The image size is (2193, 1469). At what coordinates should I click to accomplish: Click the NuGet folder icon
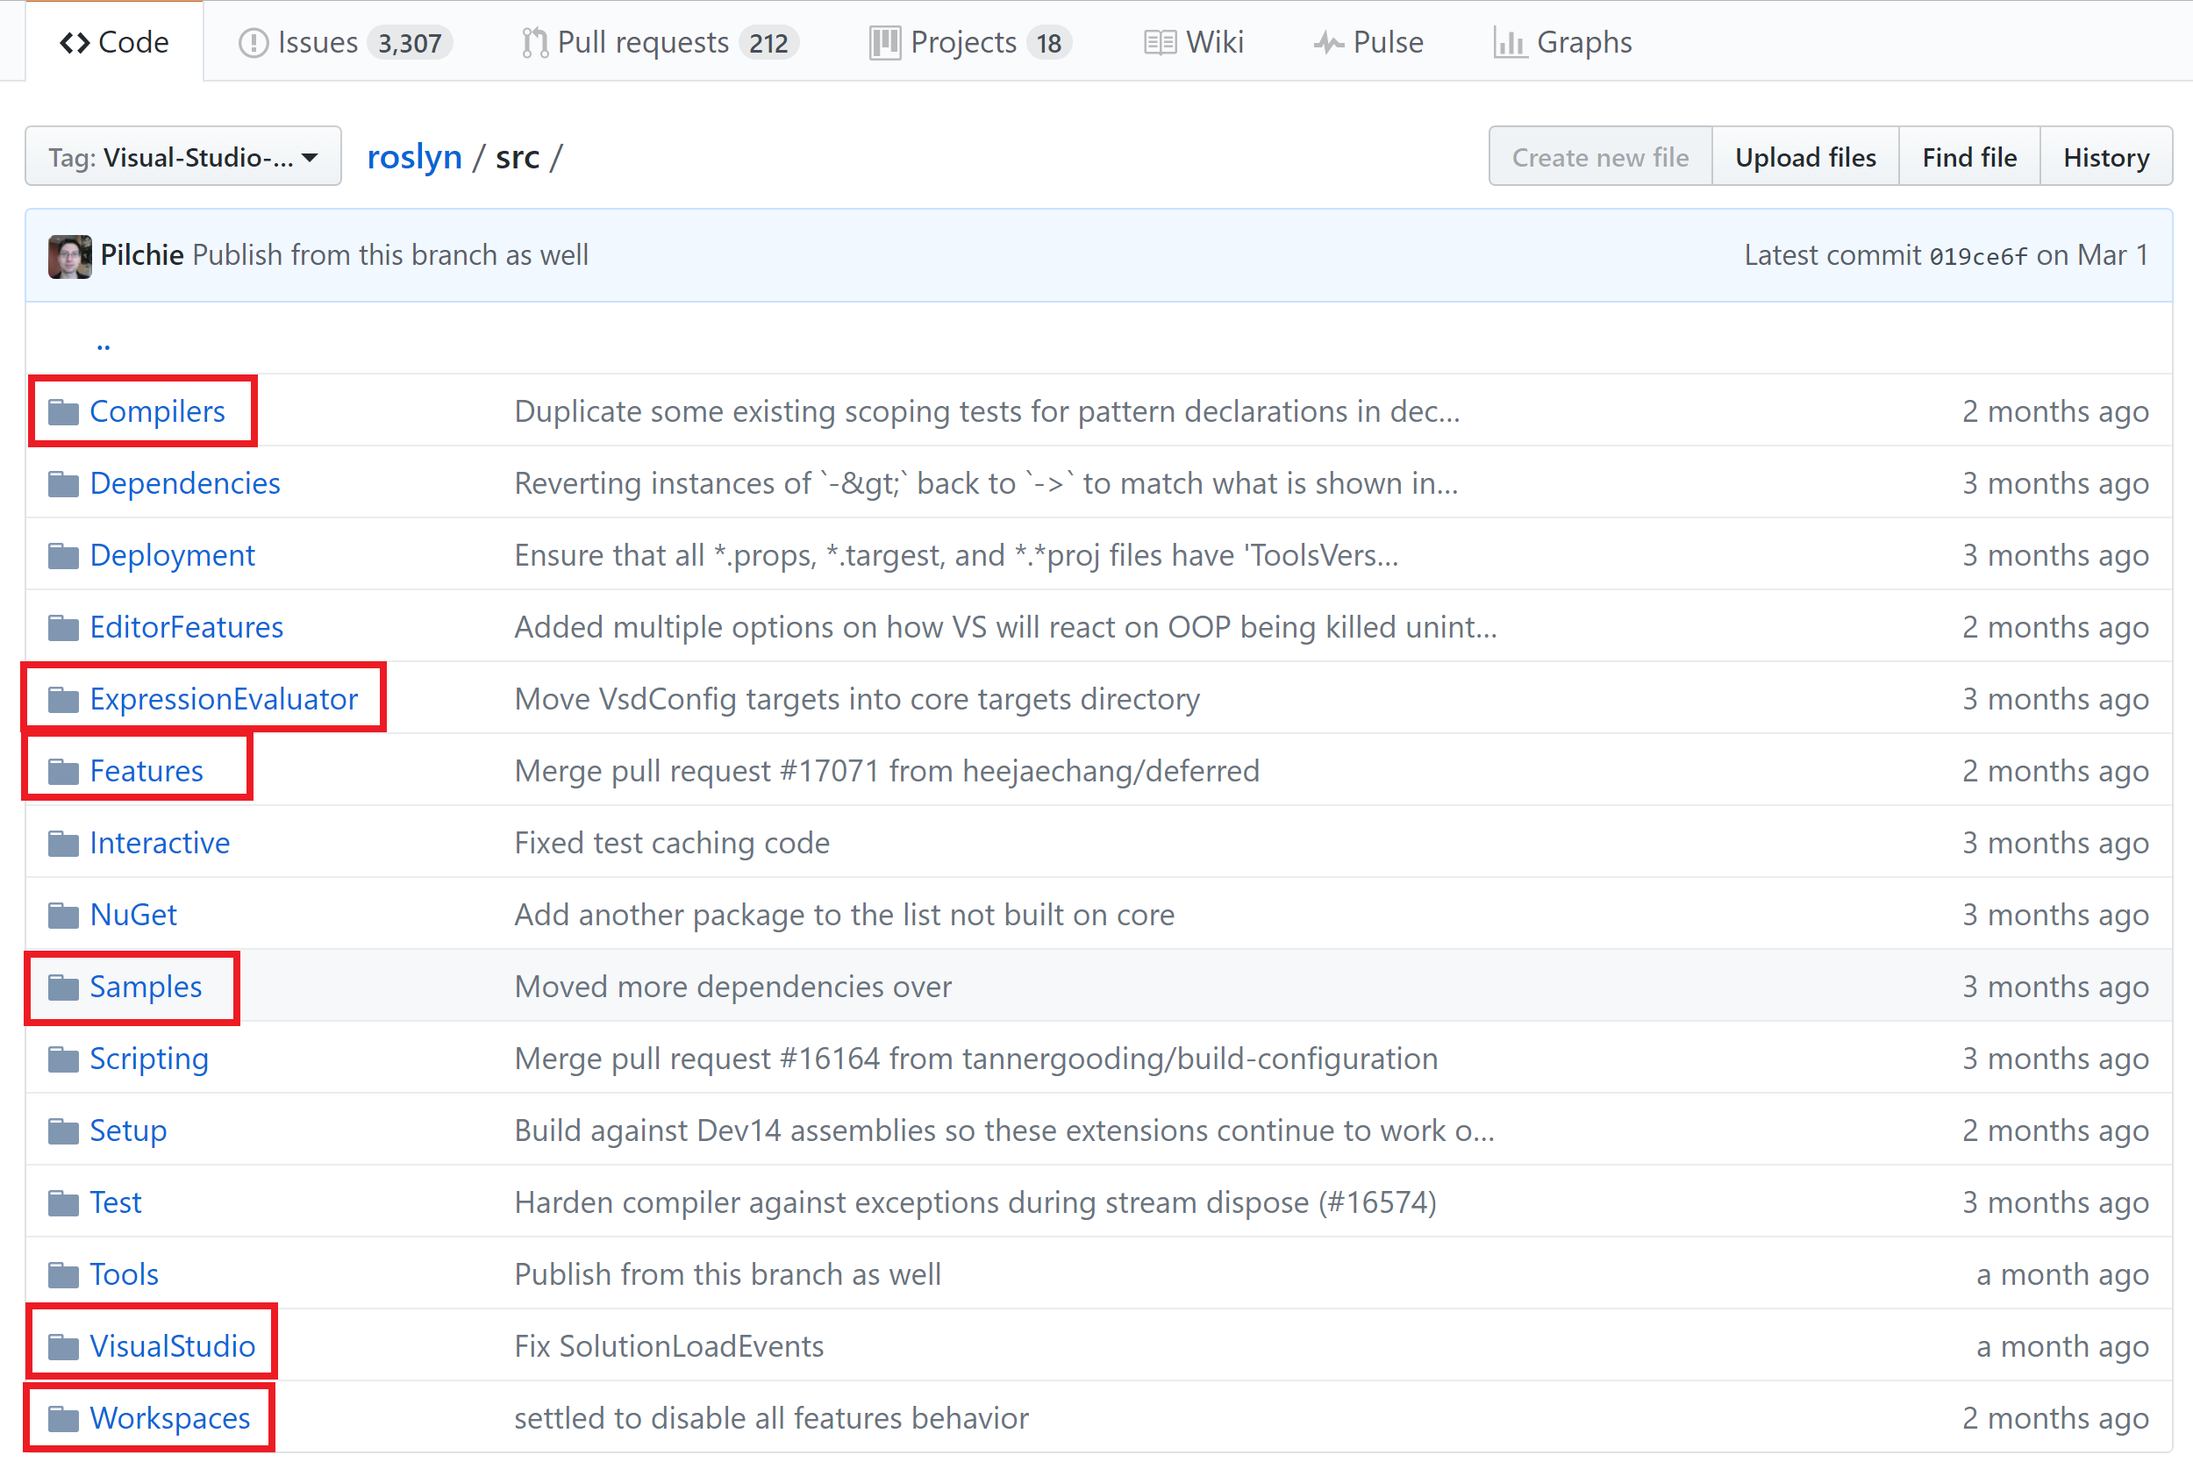(63, 915)
